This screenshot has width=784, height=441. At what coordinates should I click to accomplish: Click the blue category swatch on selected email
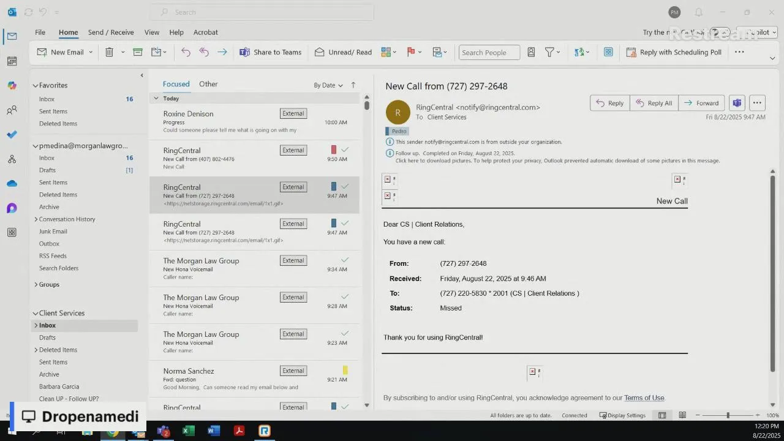pyautogui.click(x=334, y=187)
